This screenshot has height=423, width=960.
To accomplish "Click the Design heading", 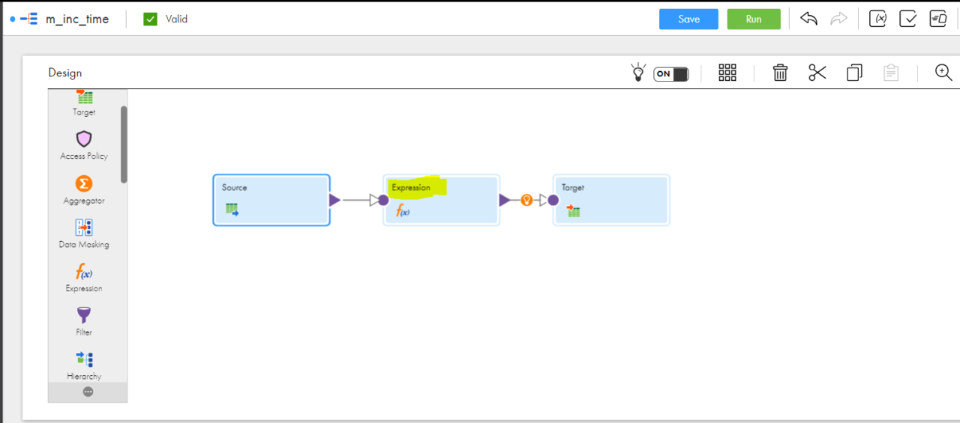I will click(65, 73).
